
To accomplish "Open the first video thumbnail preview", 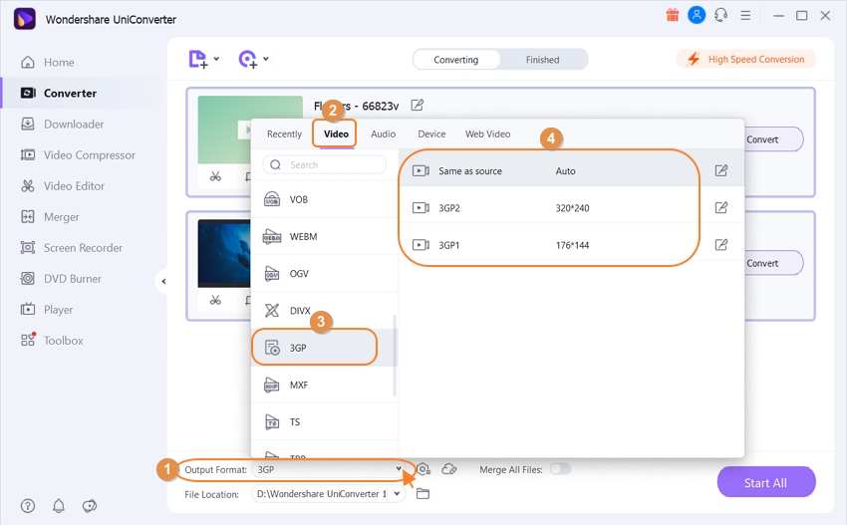I will (x=224, y=130).
